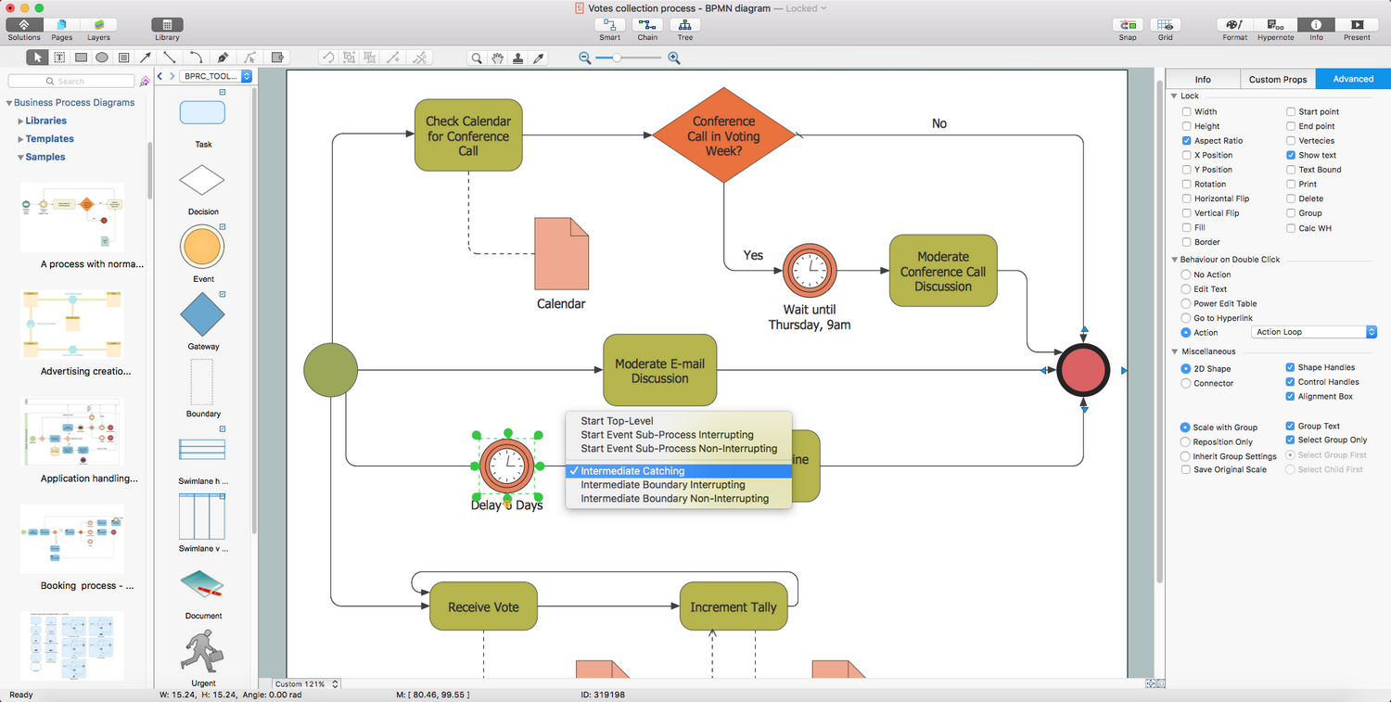Select Intermediate Boundary Interrupting menu item
The image size is (1391, 702).
pos(662,485)
